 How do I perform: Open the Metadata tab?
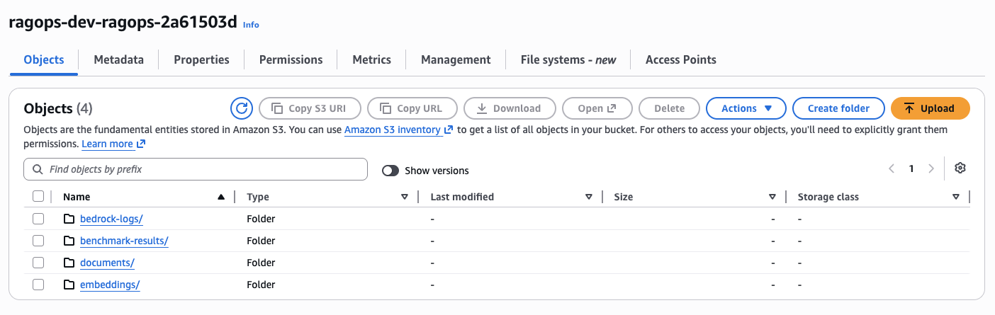(x=118, y=59)
